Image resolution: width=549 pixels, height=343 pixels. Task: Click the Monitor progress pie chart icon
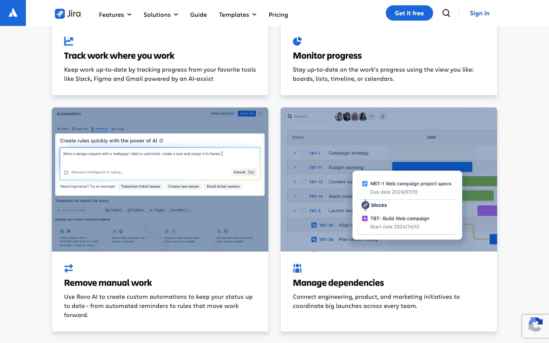tap(297, 41)
